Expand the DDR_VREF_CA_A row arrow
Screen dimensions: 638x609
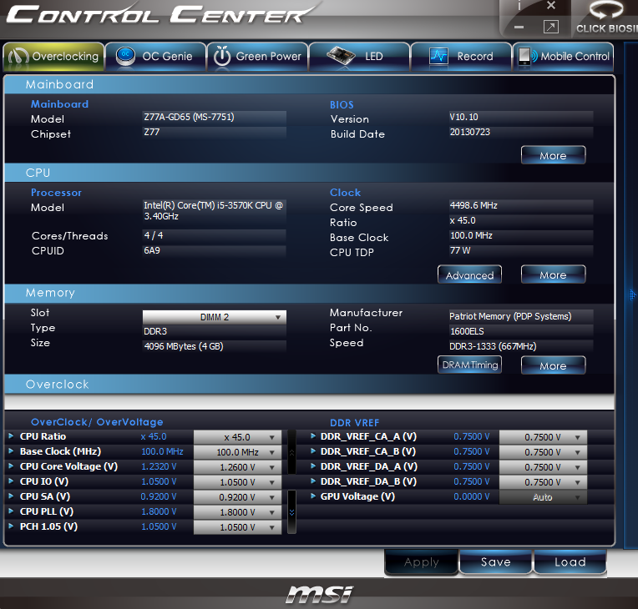313,435
